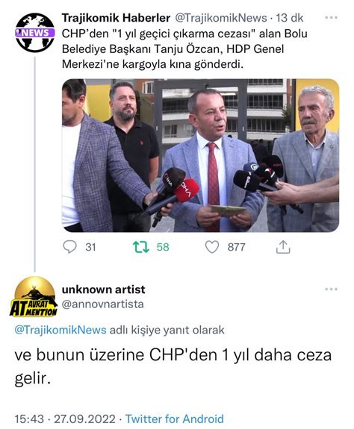Image resolution: width=354 pixels, height=429 pixels.
Task: Open unknown artist At Avrat Mention avatar
Action: click(x=34, y=297)
